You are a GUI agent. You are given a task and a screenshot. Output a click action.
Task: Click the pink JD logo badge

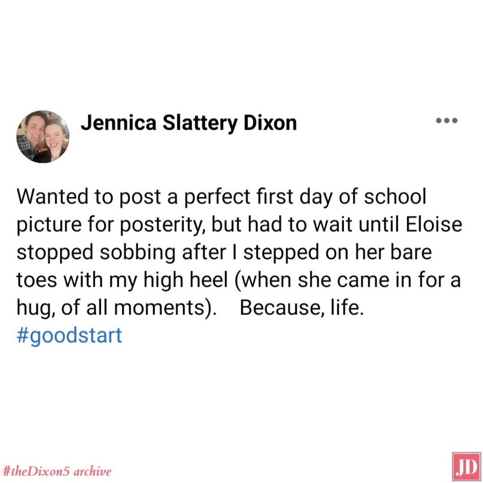(466, 466)
